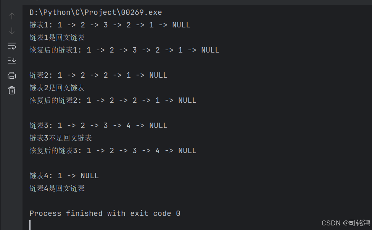Click the text 链表4是回文链表
The height and width of the screenshot is (230, 372).
(57, 188)
